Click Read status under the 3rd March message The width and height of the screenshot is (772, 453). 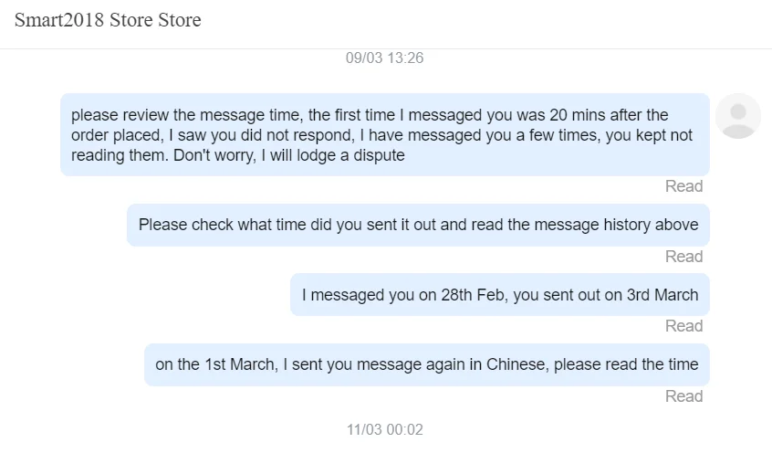[683, 326]
